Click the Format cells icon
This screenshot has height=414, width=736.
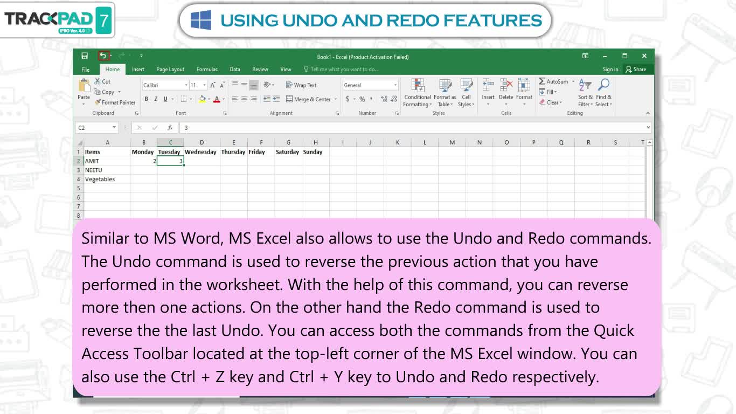524,85
